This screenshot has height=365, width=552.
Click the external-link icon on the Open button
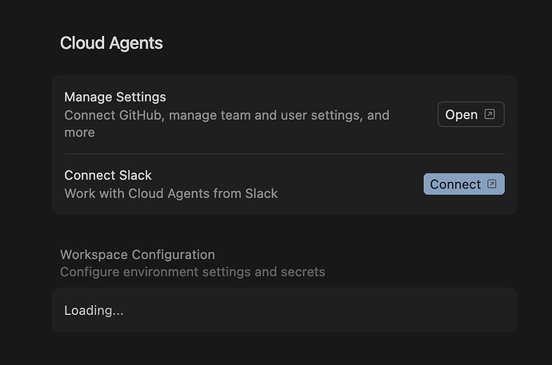490,114
